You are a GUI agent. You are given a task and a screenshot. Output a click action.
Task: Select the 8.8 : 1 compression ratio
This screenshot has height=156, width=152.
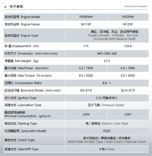(107, 83)
